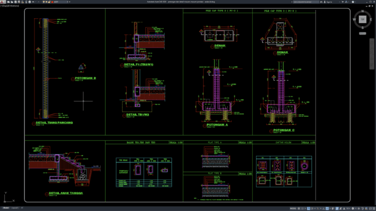Toggle lineweight display icon
The image size is (376, 211).
pyautogui.click(x=333, y=209)
